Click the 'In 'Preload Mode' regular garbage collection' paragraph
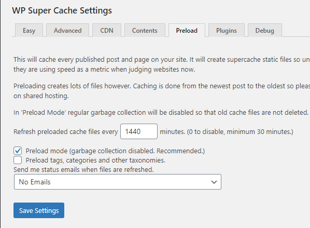 coord(161,113)
